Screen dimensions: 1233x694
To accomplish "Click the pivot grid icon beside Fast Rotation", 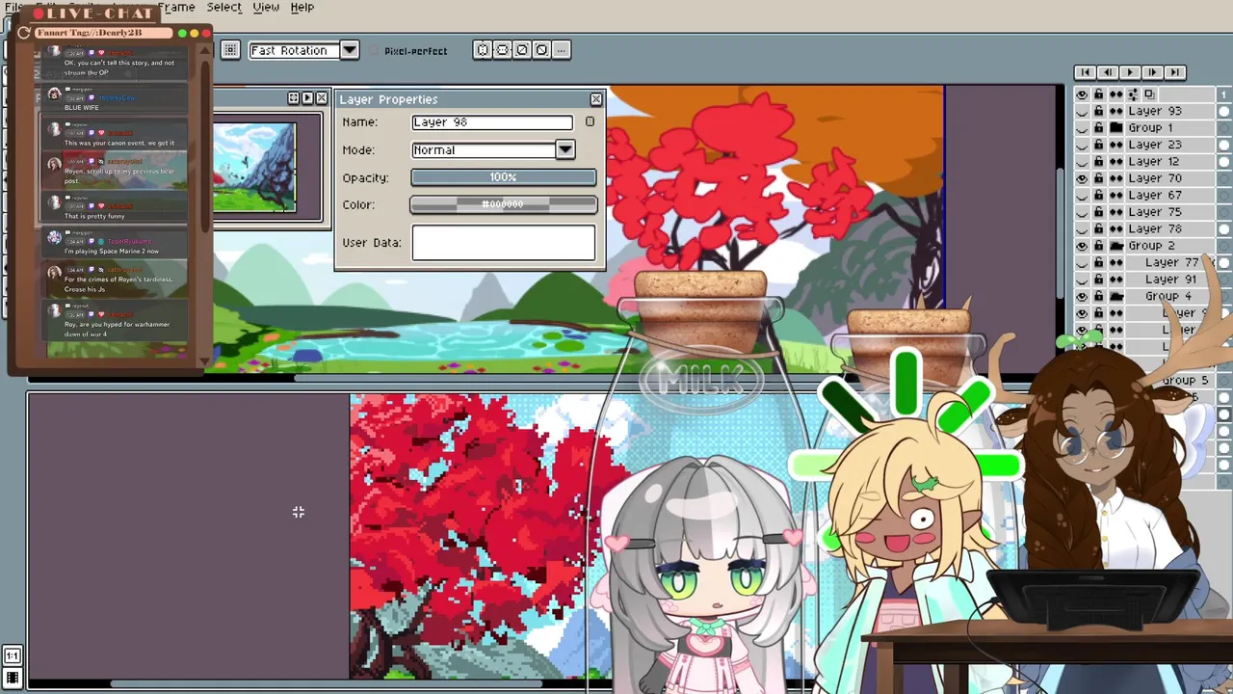I will coord(230,50).
